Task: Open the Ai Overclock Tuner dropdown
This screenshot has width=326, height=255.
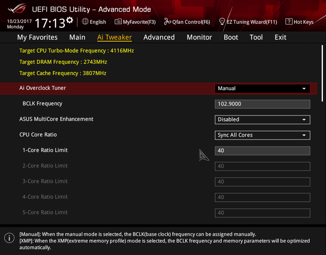Action: pyautogui.click(x=262, y=89)
